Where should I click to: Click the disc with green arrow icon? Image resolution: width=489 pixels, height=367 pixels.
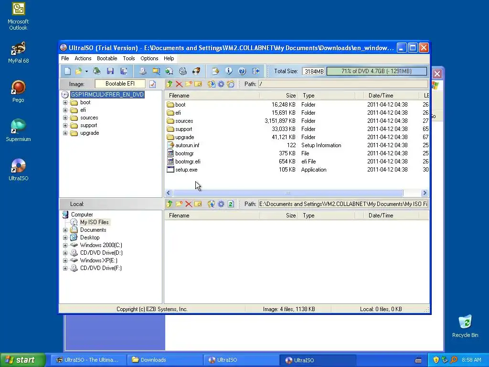coord(170,71)
